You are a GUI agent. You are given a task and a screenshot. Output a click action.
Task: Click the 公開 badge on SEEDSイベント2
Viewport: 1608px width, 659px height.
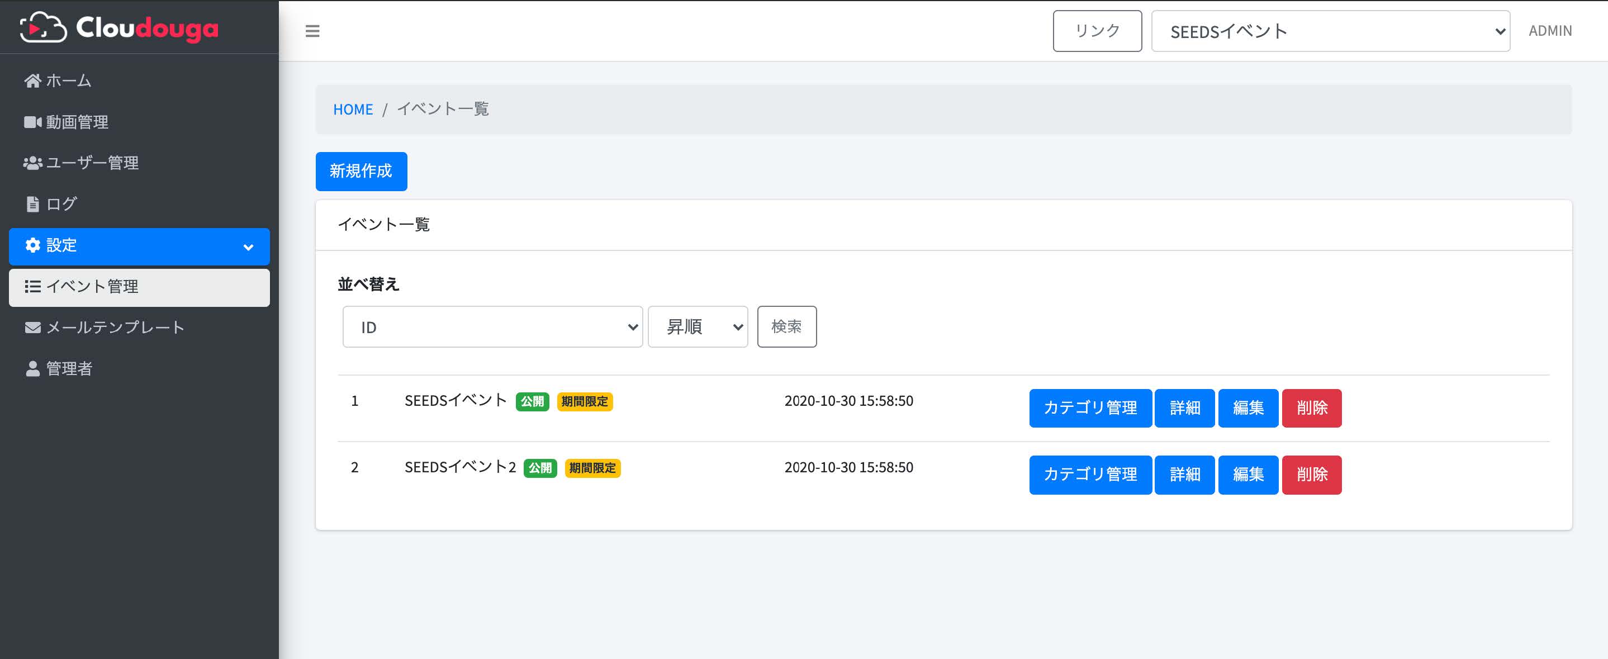click(540, 468)
